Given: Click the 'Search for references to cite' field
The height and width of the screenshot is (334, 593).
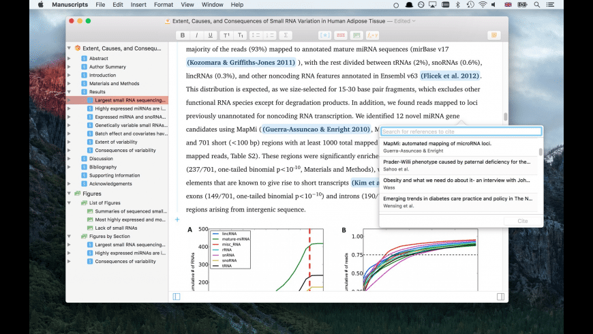Looking at the screenshot, I should 461,132.
